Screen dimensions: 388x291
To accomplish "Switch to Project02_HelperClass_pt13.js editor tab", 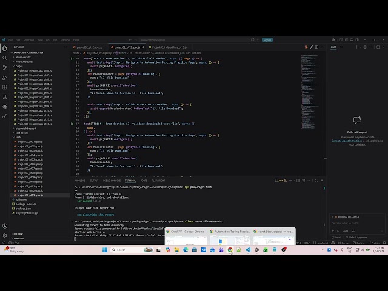I will 169,47.
